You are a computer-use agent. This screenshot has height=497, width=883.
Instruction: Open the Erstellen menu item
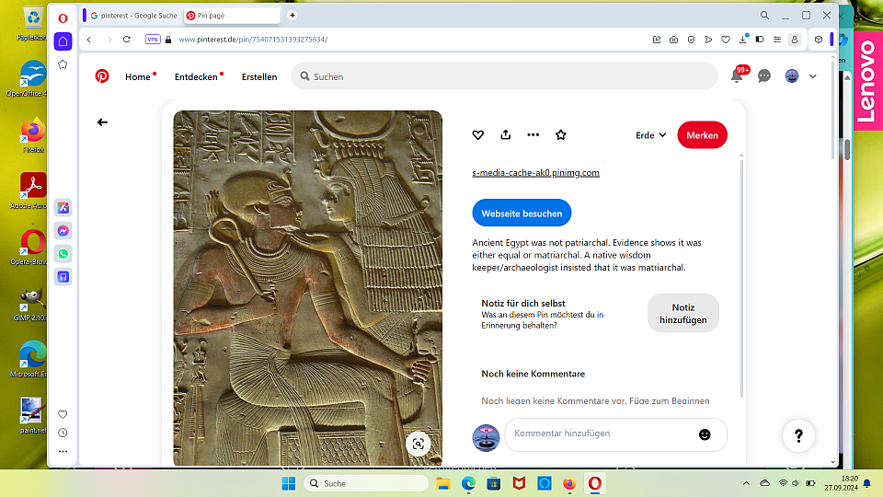259,76
